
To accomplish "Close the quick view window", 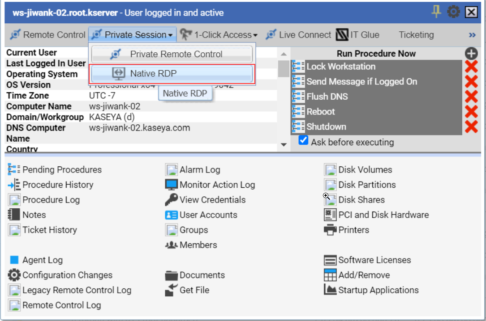I will 471,13.
